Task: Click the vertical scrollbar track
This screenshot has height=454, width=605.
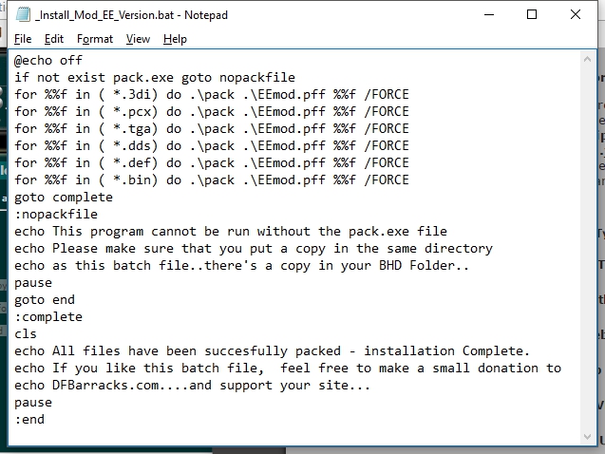Action: point(587,248)
